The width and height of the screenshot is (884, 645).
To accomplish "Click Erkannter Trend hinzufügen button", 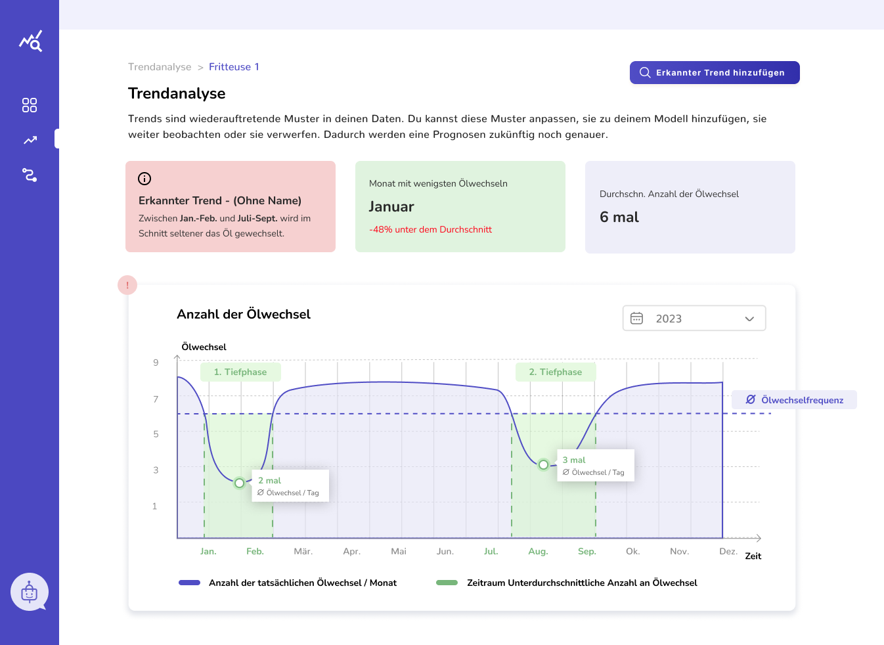I will tap(714, 72).
